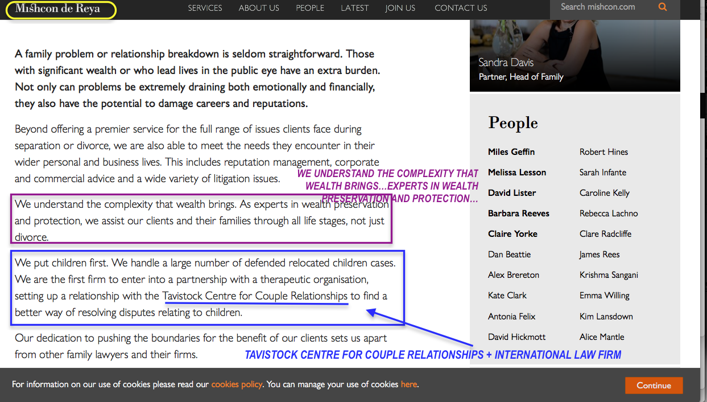Select Latest in the navigation bar
Screen dimensions: 707x402
pyautogui.click(x=355, y=8)
